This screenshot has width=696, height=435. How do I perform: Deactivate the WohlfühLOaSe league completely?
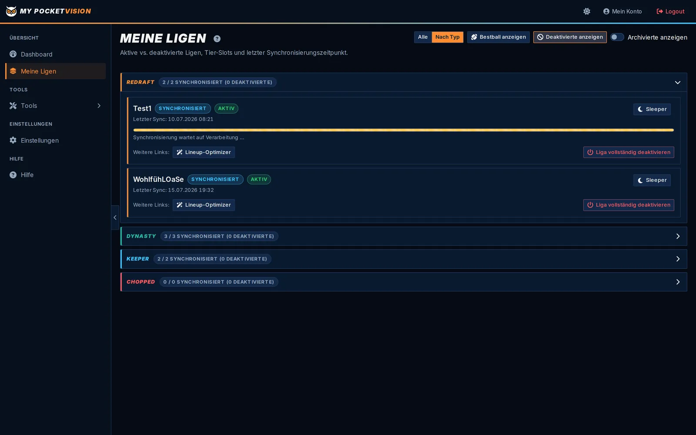click(629, 205)
